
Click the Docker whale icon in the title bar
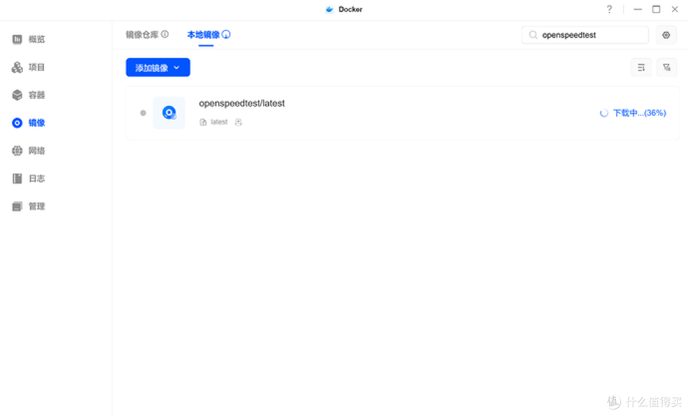coord(329,9)
